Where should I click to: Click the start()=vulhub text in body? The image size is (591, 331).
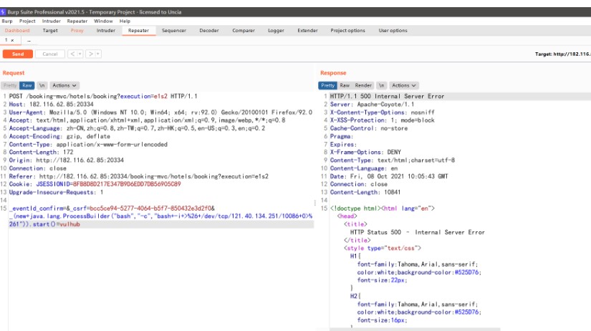56,224
